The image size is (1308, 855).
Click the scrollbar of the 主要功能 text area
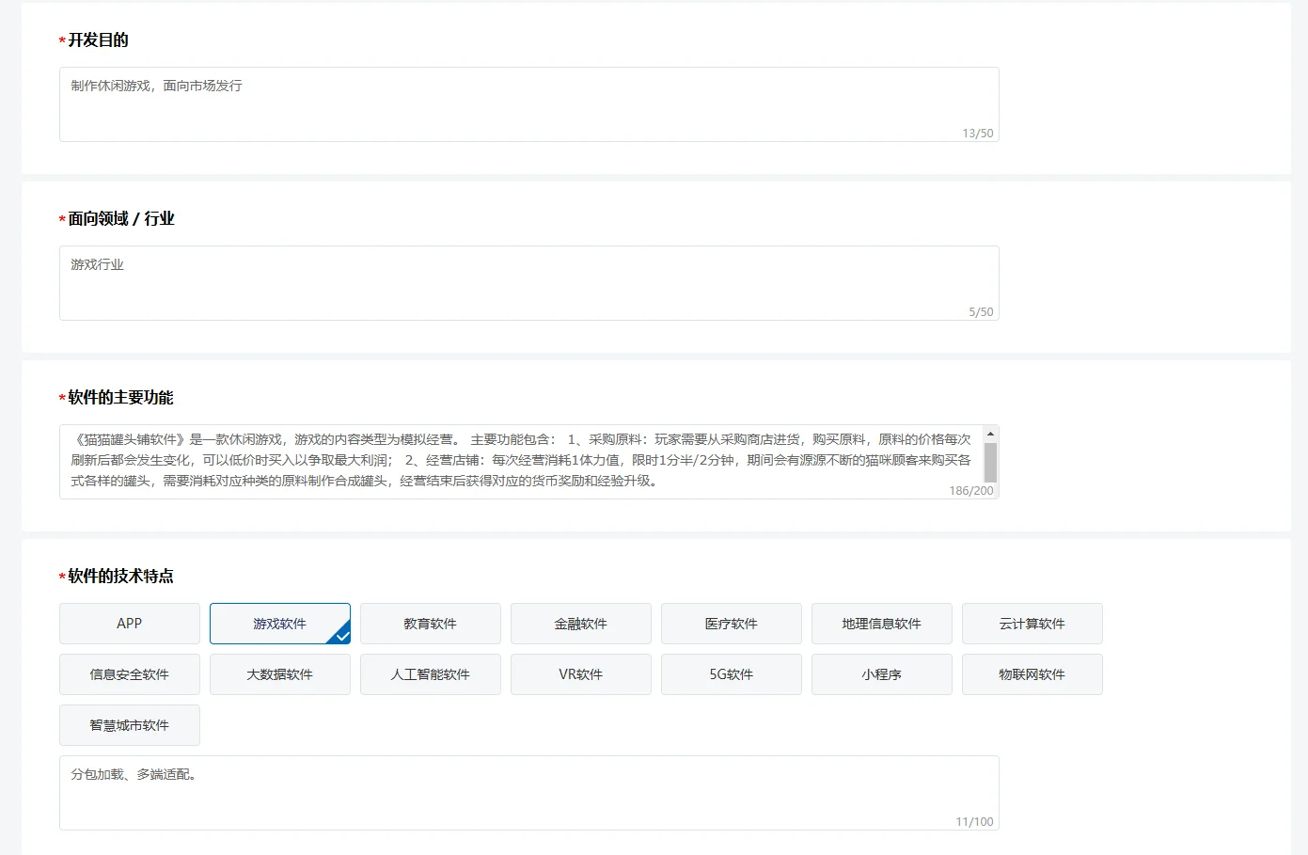pos(990,461)
